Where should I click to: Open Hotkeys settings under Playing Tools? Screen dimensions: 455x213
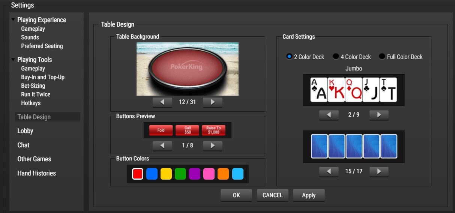31,103
